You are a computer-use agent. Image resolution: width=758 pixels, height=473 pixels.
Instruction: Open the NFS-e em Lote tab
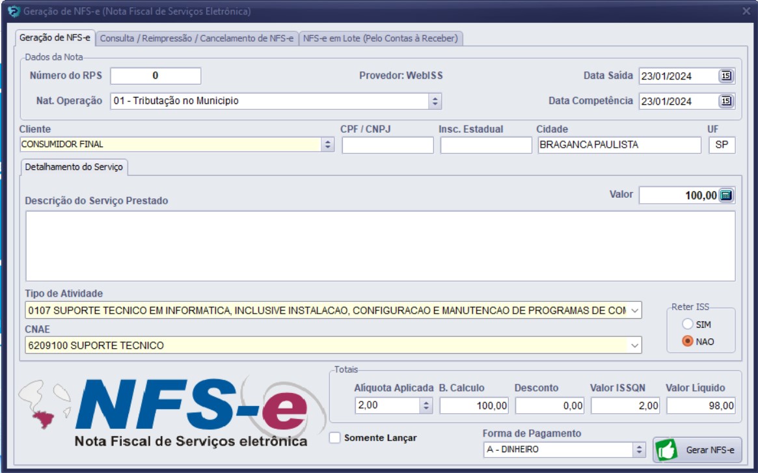click(x=381, y=38)
